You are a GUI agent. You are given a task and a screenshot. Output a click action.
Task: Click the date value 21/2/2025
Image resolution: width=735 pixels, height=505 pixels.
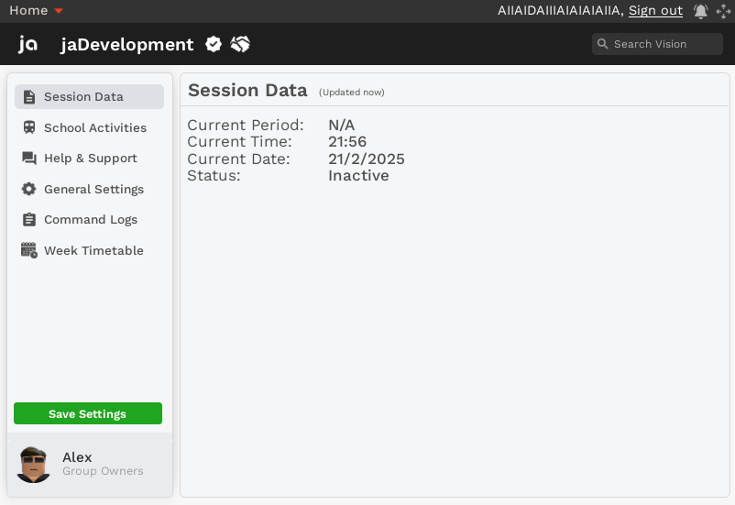(366, 159)
